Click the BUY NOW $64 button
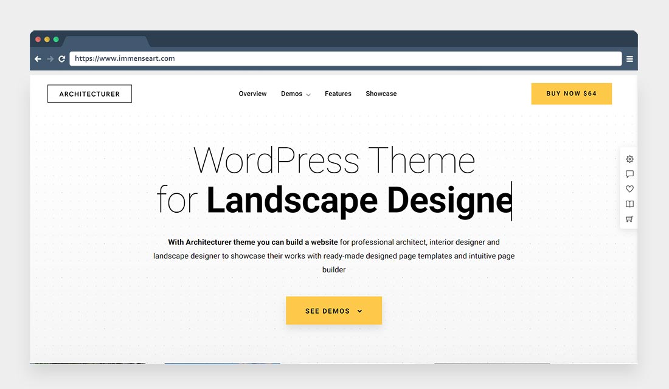 [571, 94]
